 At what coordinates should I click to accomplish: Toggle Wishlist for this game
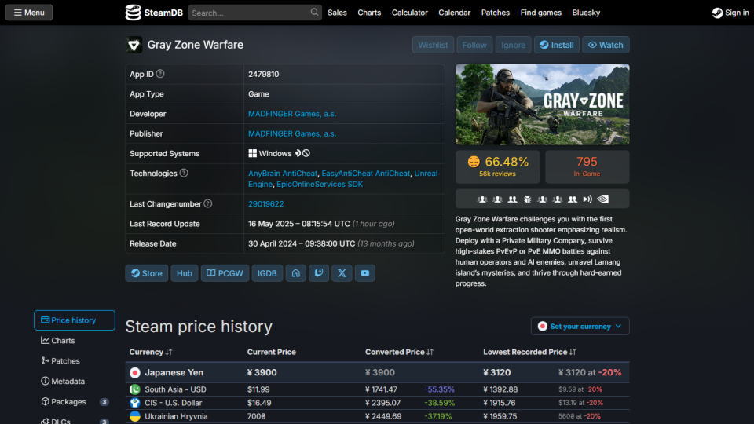tap(433, 45)
